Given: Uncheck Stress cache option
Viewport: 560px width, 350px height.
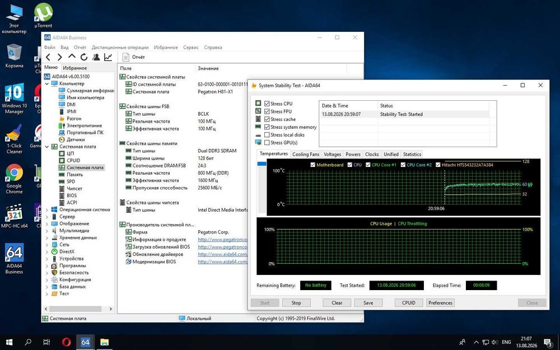Looking at the screenshot, I should pos(267,119).
